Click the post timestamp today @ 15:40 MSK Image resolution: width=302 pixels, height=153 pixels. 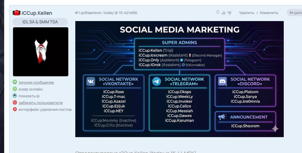[121, 13]
